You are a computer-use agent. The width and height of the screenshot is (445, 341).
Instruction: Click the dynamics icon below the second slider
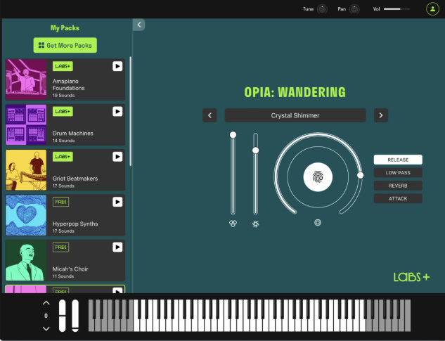[x=255, y=224]
